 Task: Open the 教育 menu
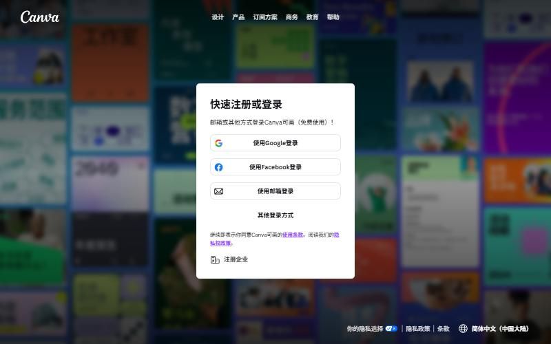coord(312,17)
